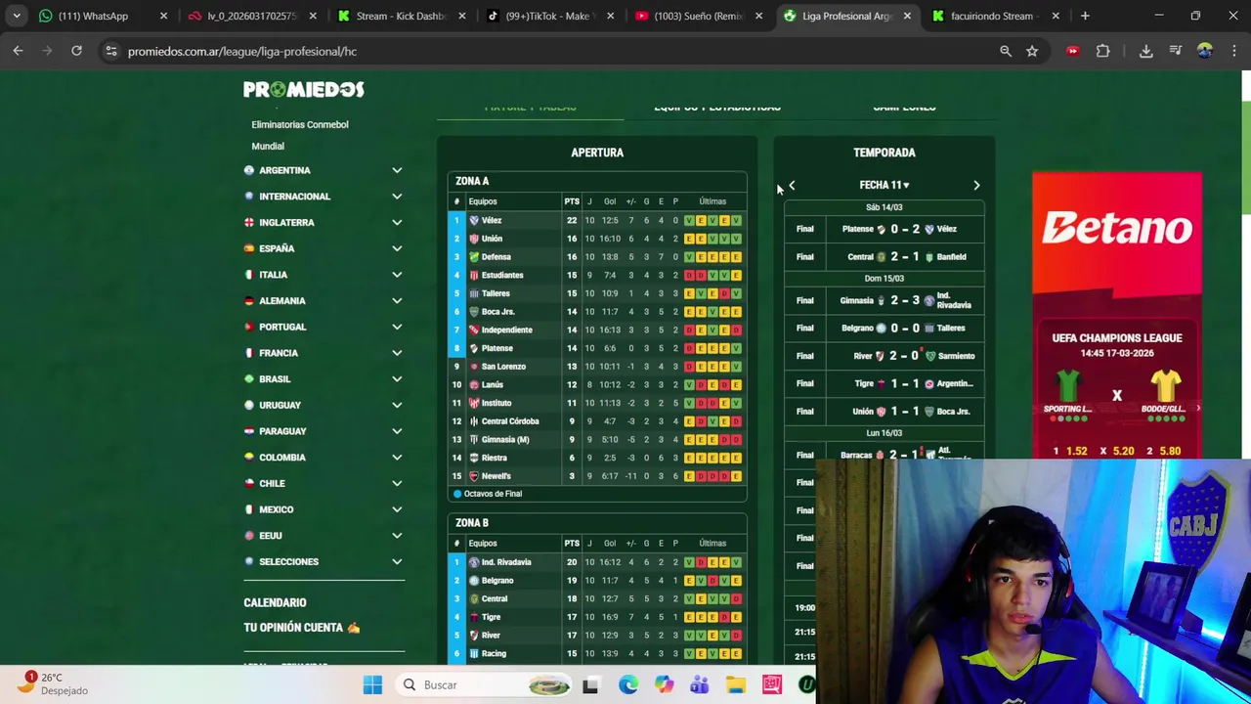The image size is (1251, 704).
Task: Open the browser downloads icon
Action: pos(1145,51)
